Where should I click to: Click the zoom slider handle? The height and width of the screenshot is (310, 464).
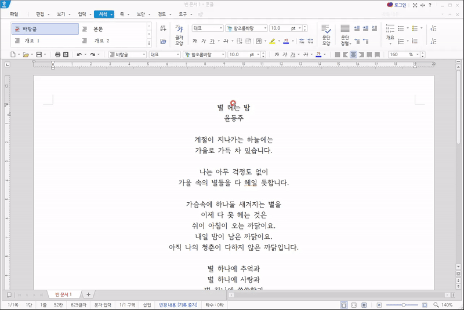coord(403,305)
